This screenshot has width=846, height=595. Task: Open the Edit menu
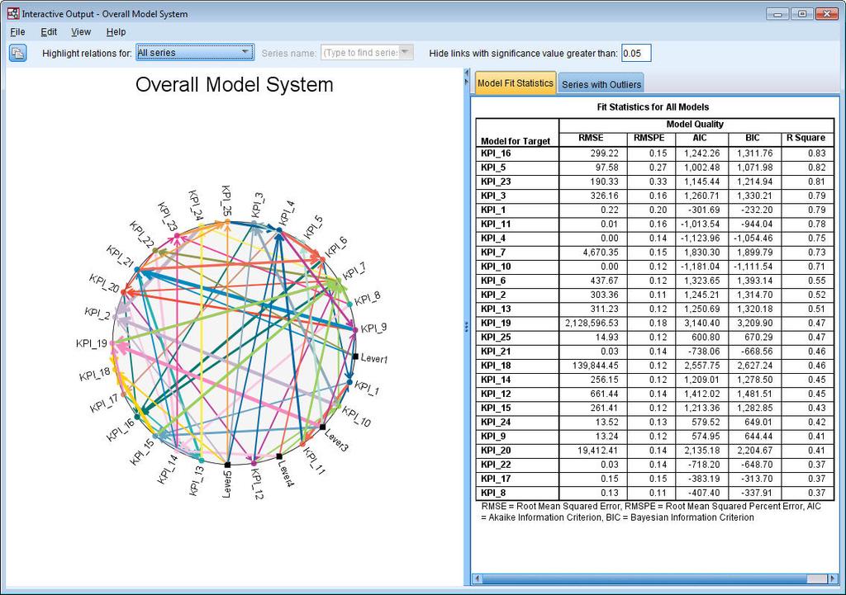[x=49, y=32]
